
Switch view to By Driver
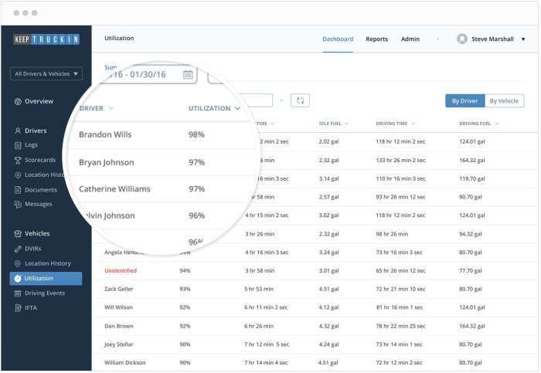coord(464,101)
